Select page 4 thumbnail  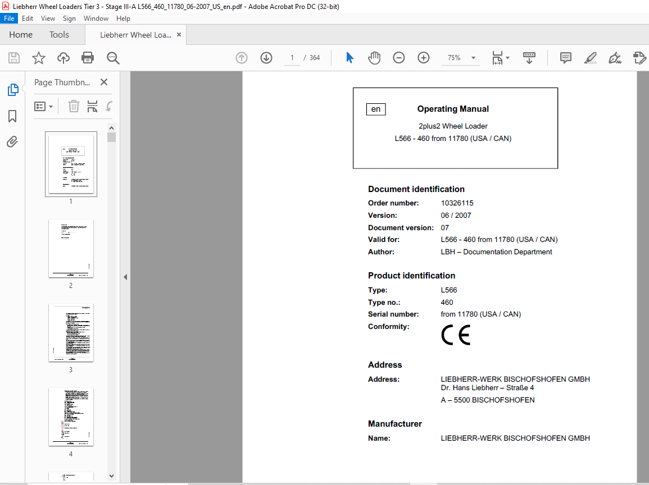point(71,417)
